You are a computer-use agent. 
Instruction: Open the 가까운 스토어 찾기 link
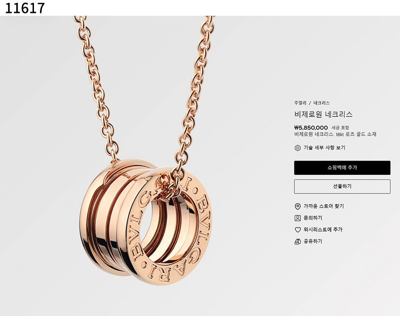click(323, 206)
